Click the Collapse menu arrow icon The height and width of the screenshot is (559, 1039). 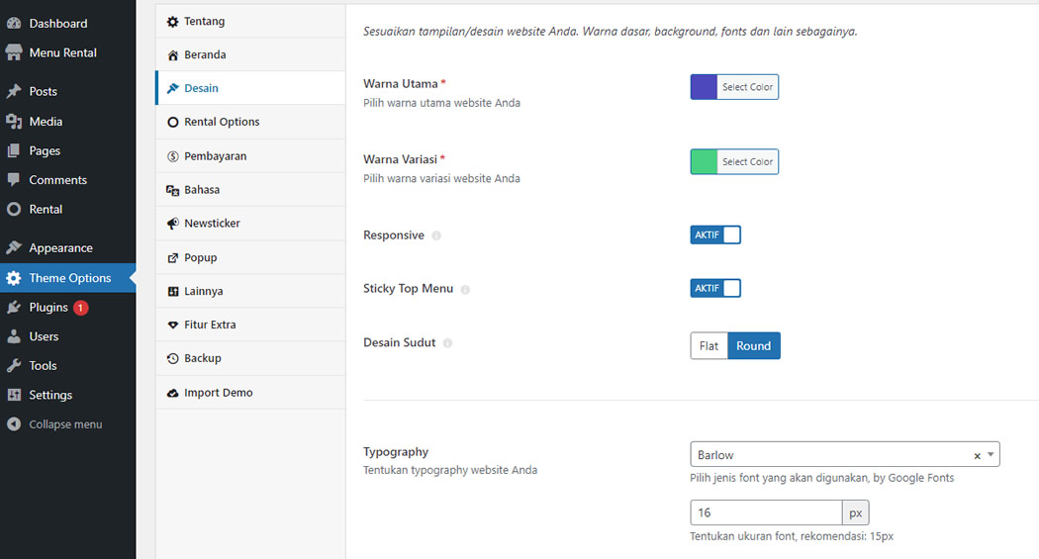14,423
